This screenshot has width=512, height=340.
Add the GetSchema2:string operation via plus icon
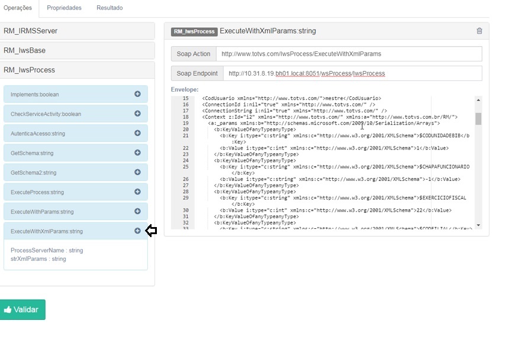point(137,172)
